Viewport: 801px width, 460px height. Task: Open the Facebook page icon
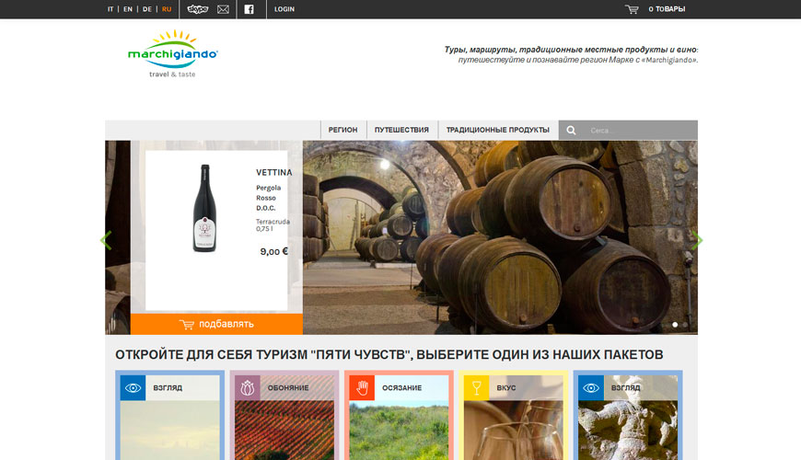click(x=249, y=9)
